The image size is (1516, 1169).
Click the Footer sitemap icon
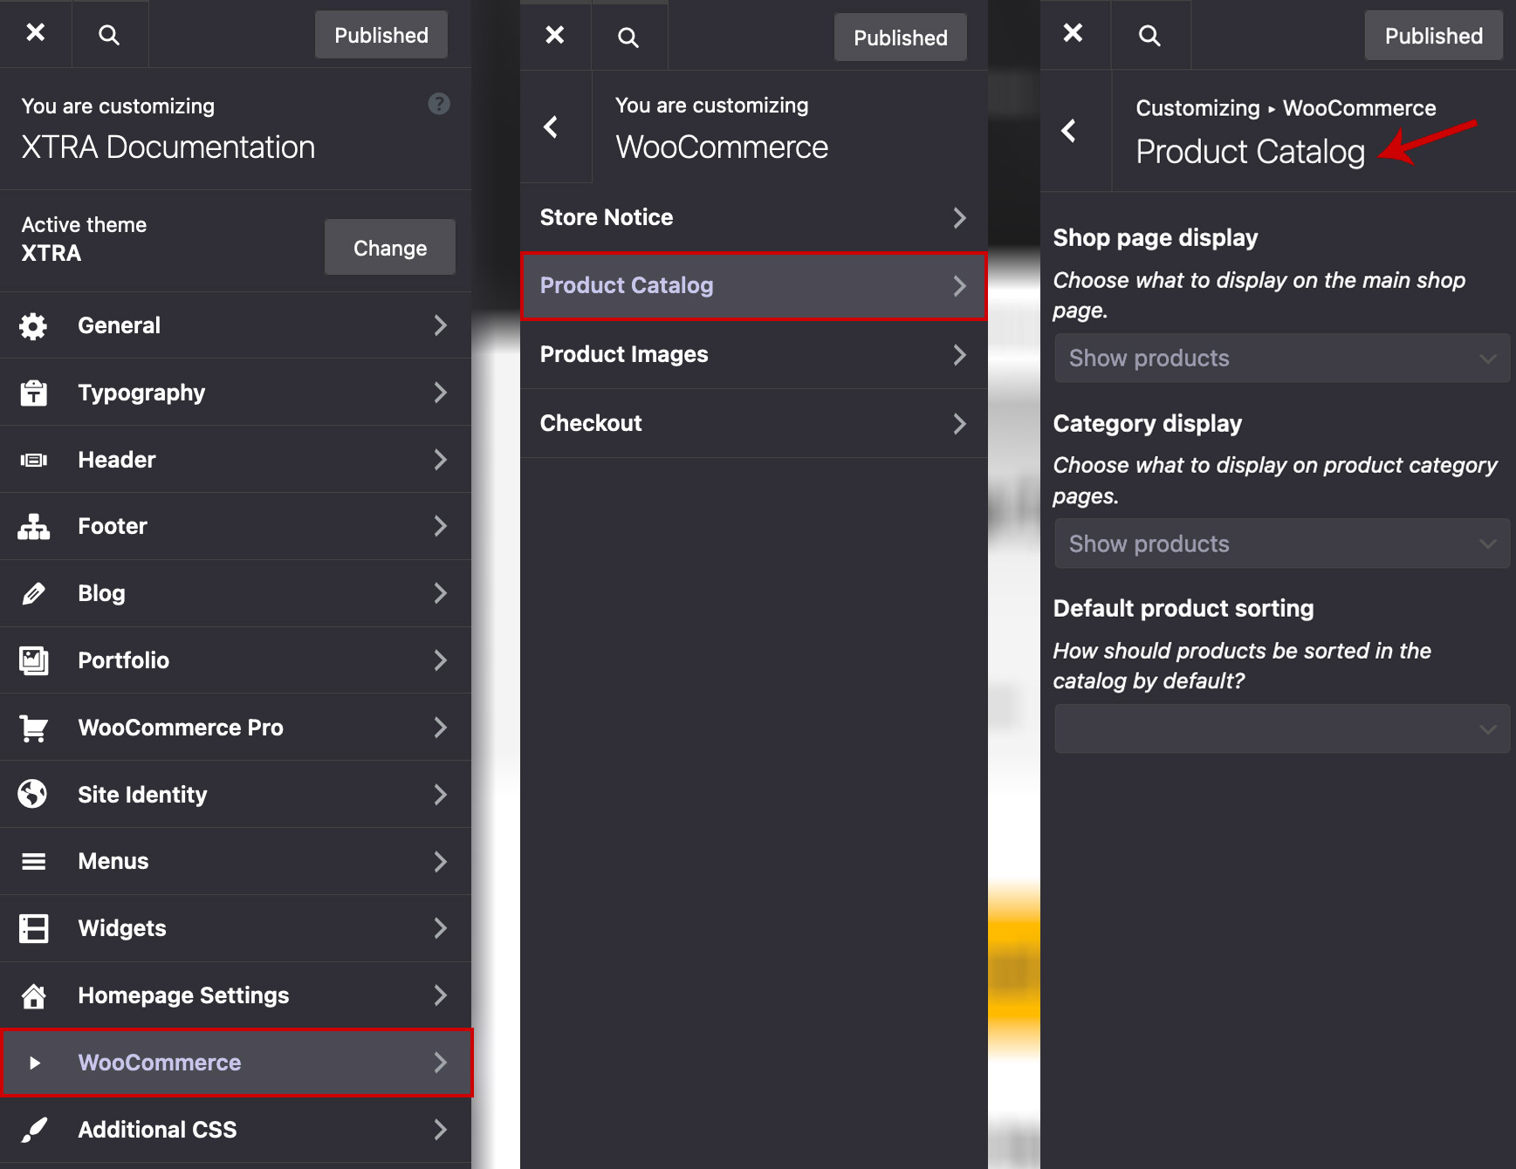click(33, 527)
